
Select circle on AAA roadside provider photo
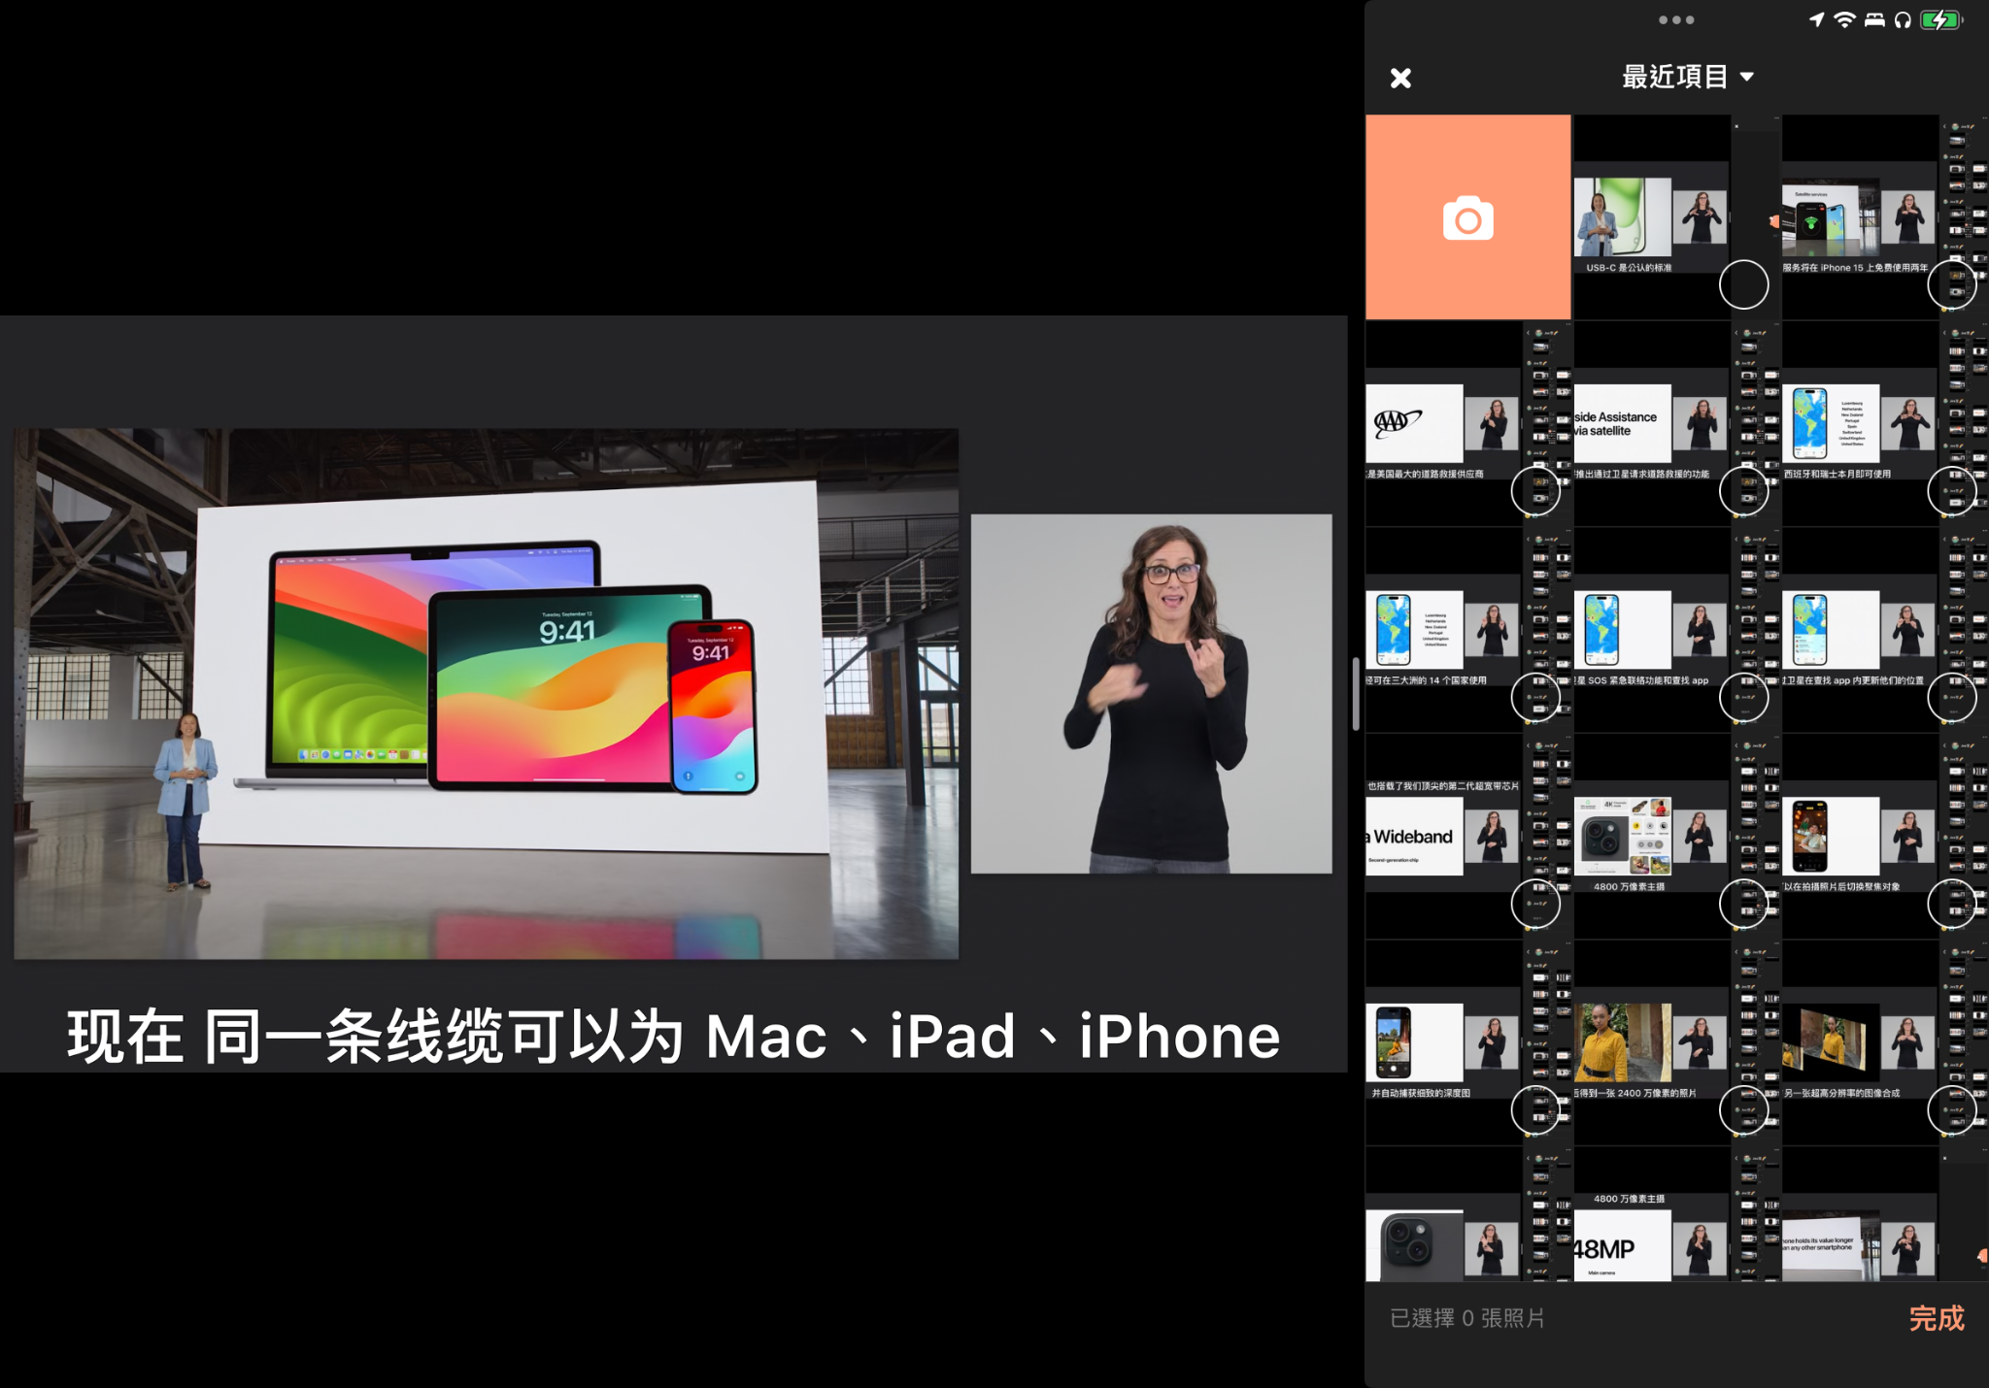click(x=1535, y=491)
